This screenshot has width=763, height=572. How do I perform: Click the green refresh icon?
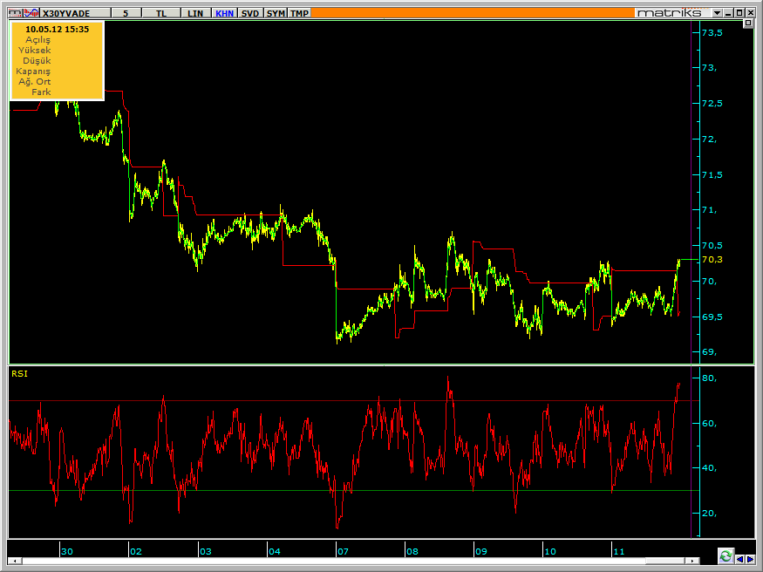[726, 556]
